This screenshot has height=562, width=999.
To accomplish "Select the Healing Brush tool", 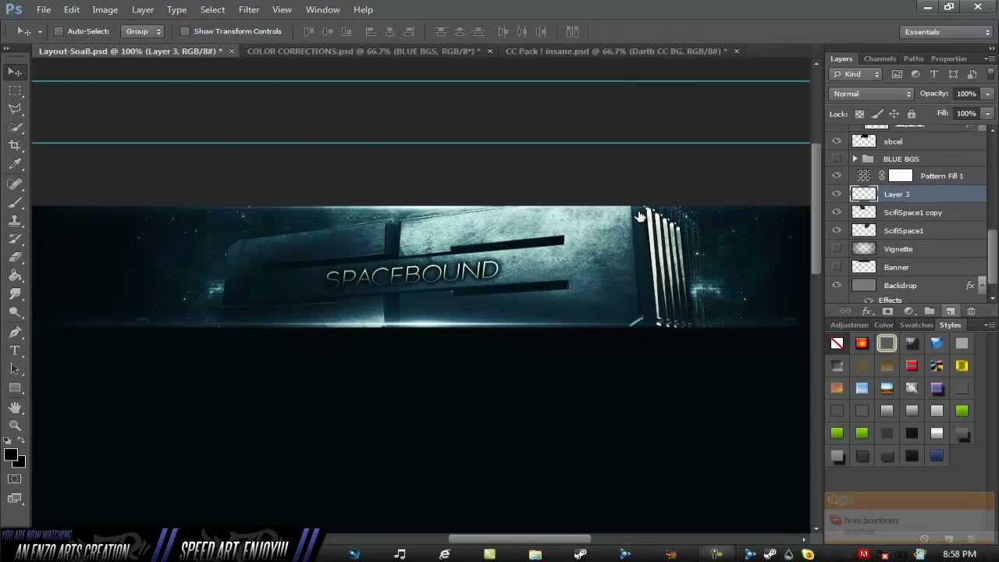I will coord(15,183).
